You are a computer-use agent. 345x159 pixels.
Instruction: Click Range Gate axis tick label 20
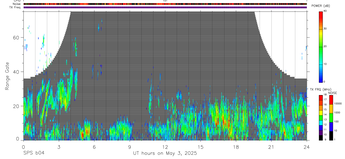tap(17, 106)
